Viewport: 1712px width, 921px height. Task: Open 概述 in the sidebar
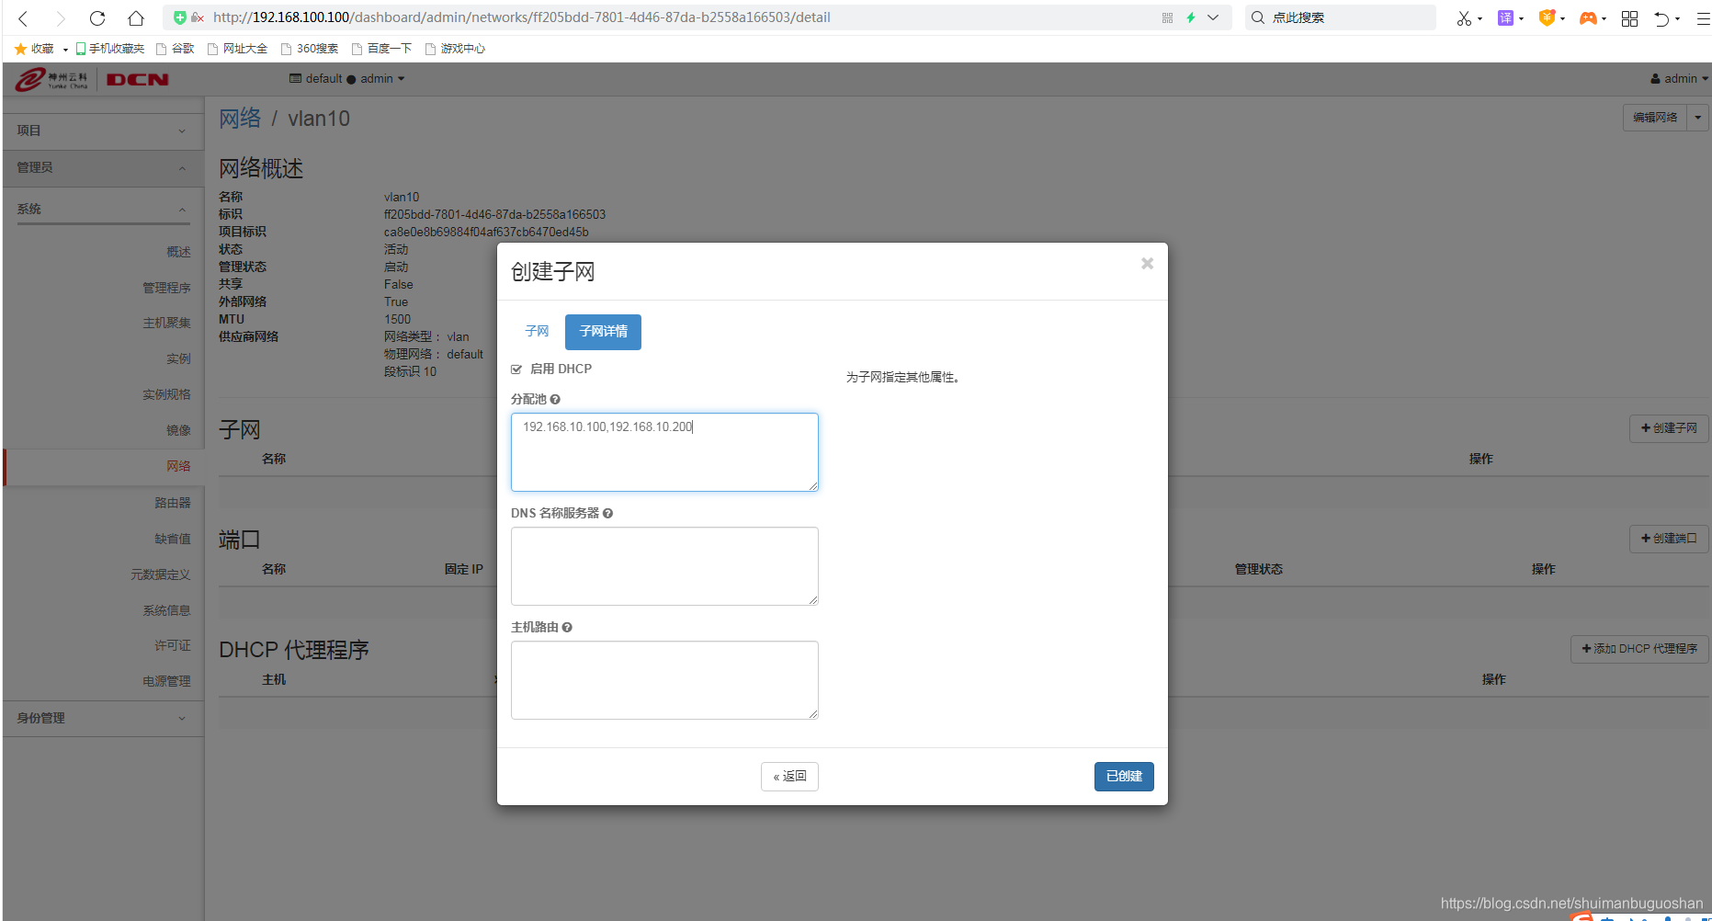pyautogui.click(x=178, y=252)
